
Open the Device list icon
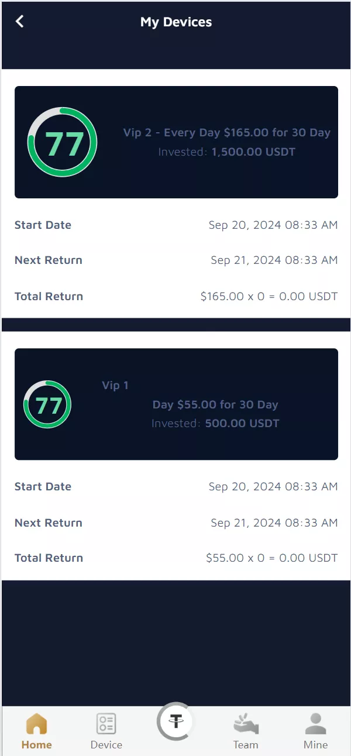pyautogui.click(x=106, y=724)
